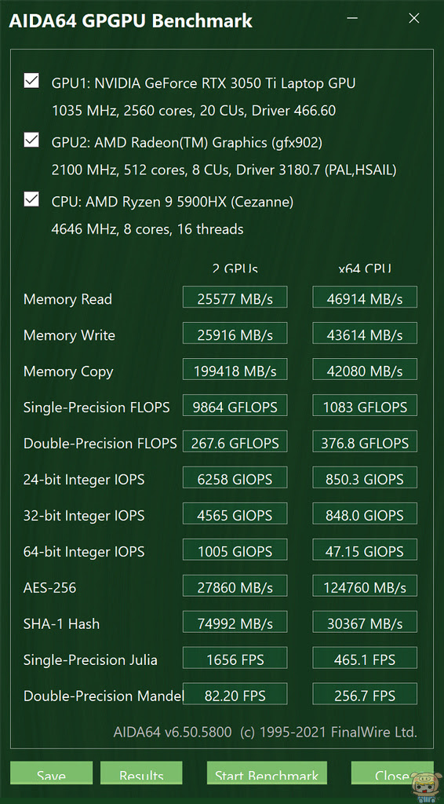Uncheck the GPU1 NVIDIA GeForce RTX checkbox
This screenshot has height=804, width=444.
pyautogui.click(x=31, y=81)
